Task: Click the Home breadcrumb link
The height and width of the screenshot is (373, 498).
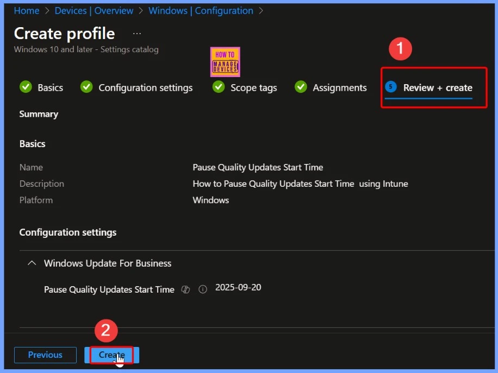Action: (x=27, y=11)
